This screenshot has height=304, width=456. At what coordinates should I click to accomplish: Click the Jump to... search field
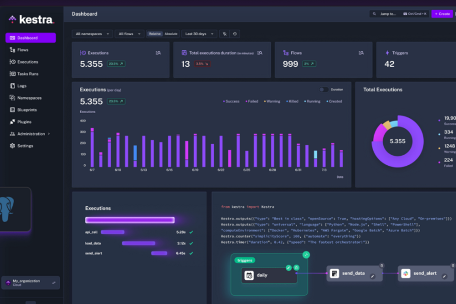pyautogui.click(x=399, y=14)
